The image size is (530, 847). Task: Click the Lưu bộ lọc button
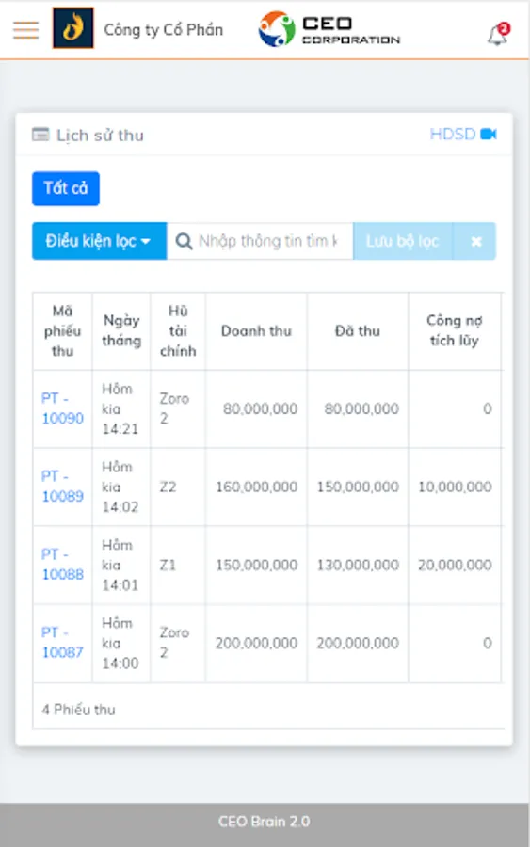[x=403, y=241]
